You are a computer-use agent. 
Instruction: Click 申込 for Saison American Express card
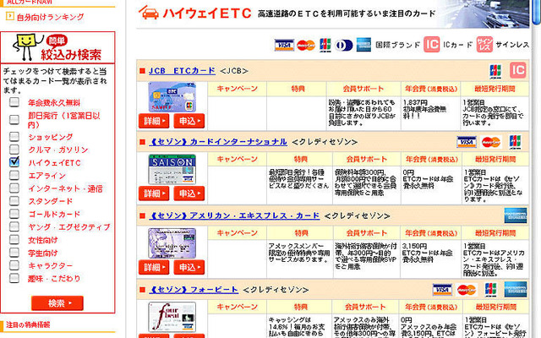pos(189,267)
